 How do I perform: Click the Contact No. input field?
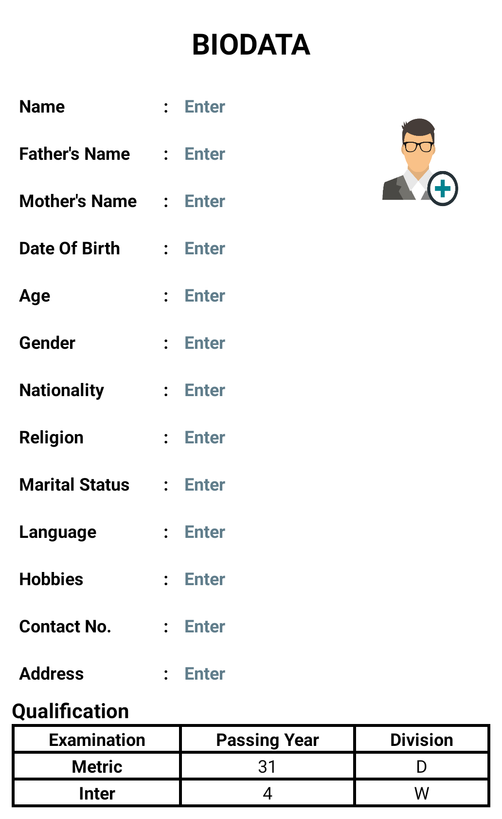click(x=205, y=627)
